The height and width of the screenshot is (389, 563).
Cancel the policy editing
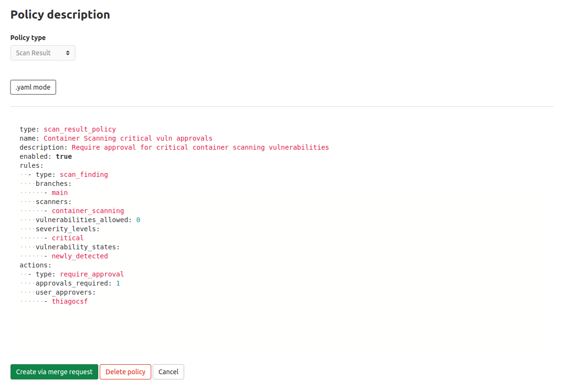point(168,372)
